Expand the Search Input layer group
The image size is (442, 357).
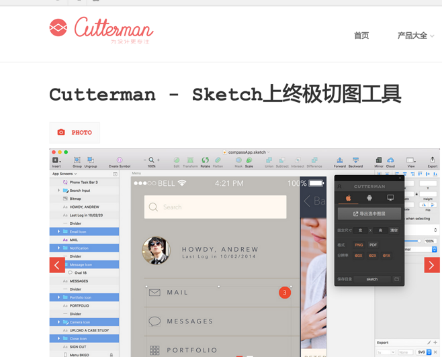58,191
